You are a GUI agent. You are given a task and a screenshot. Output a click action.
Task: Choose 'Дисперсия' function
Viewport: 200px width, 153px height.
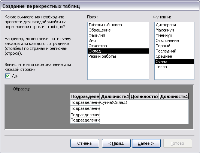pos(174,25)
